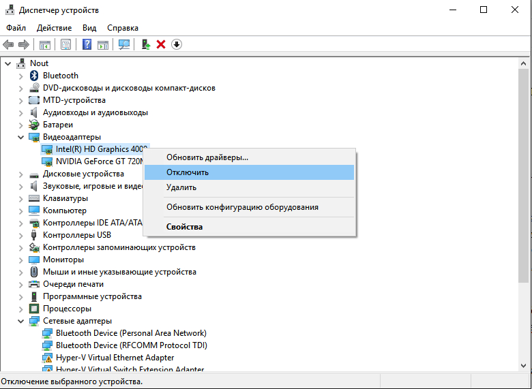Viewport: 532px width, 389px height.
Task: Expand DVD-дисководы category arrow
Action: [20, 88]
